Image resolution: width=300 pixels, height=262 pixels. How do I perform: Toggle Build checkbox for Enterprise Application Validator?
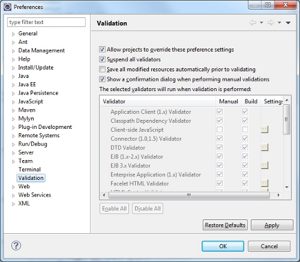[x=245, y=174]
